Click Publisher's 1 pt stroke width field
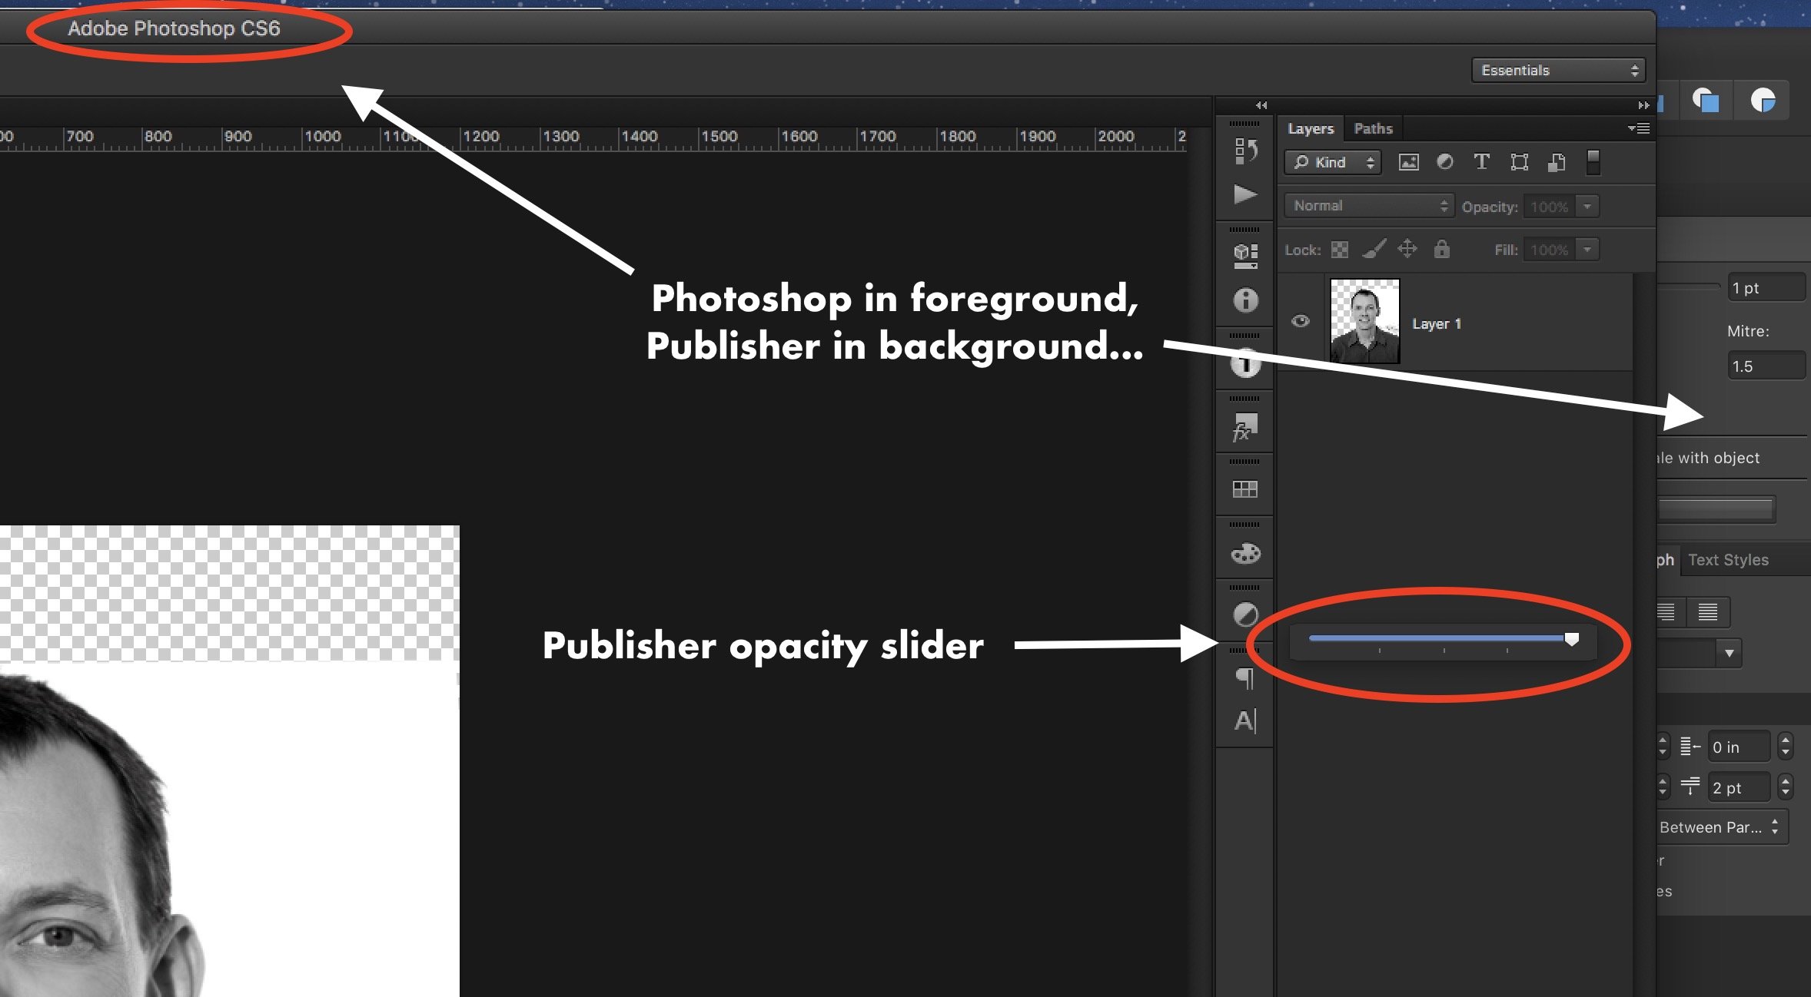 [x=1766, y=288]
